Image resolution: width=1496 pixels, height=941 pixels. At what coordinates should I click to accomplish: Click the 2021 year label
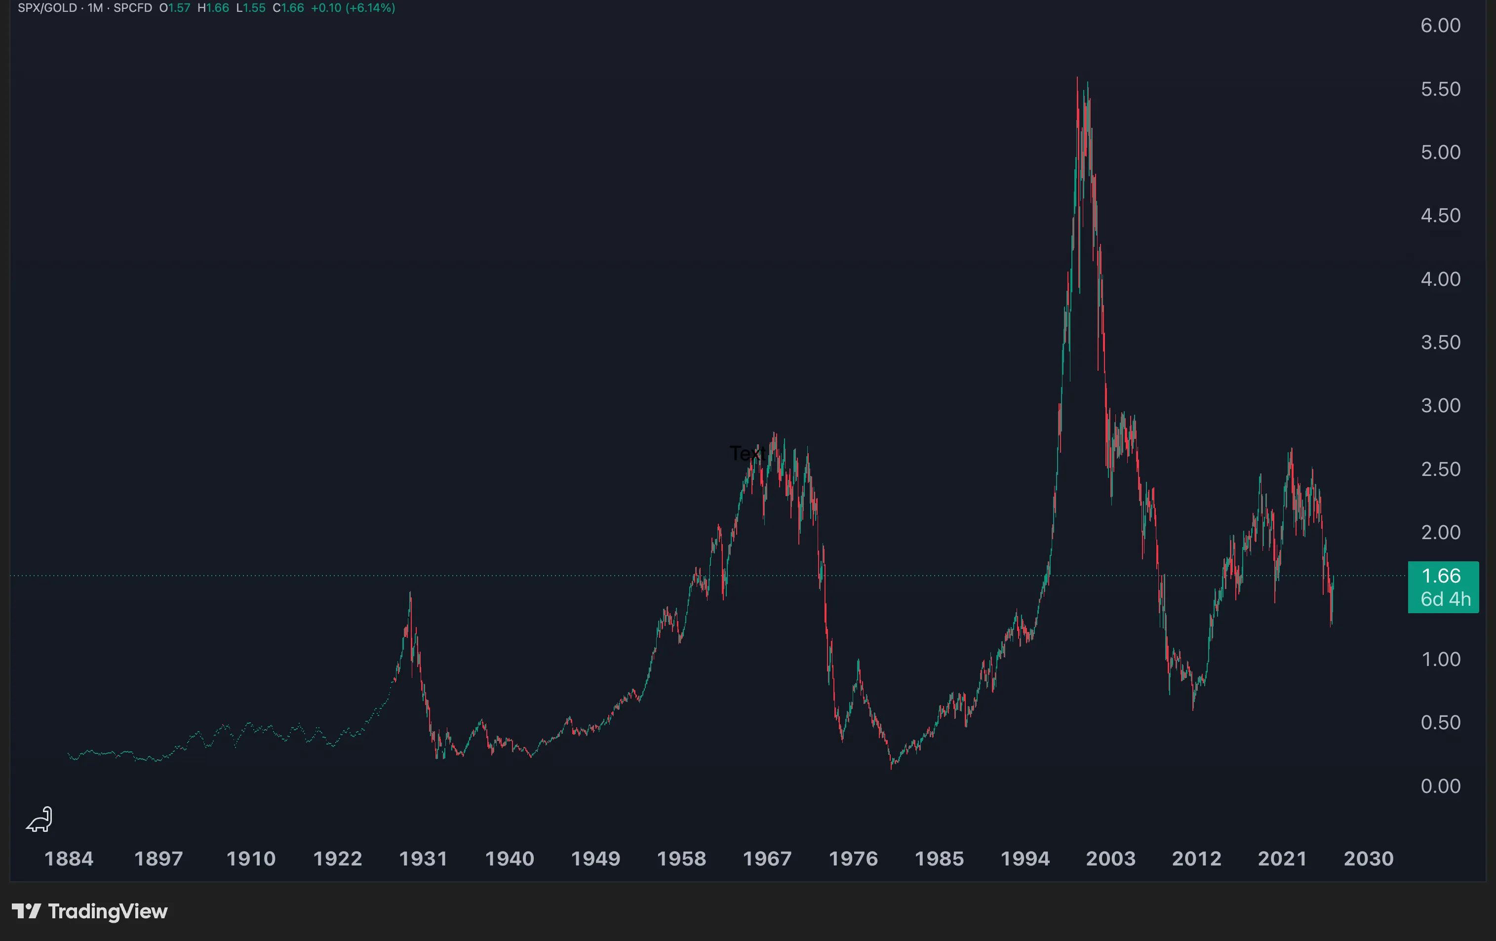pos(1282,859)
